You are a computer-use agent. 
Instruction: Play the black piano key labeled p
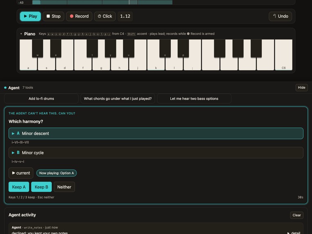click(x=183, y=48)
